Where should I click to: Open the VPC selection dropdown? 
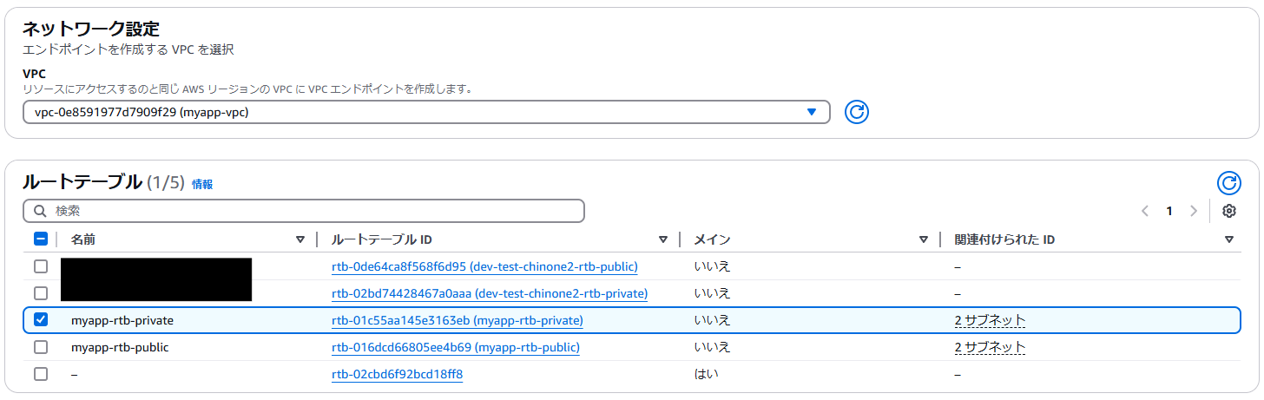click(x=426, y=112)
